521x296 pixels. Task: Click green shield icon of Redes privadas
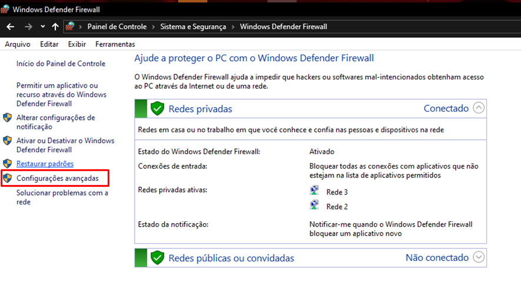[157, 109]
